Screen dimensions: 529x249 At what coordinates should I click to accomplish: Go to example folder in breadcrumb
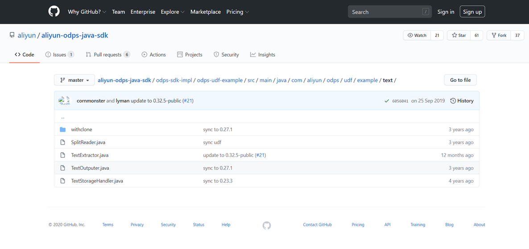click(x=368, y=80)
